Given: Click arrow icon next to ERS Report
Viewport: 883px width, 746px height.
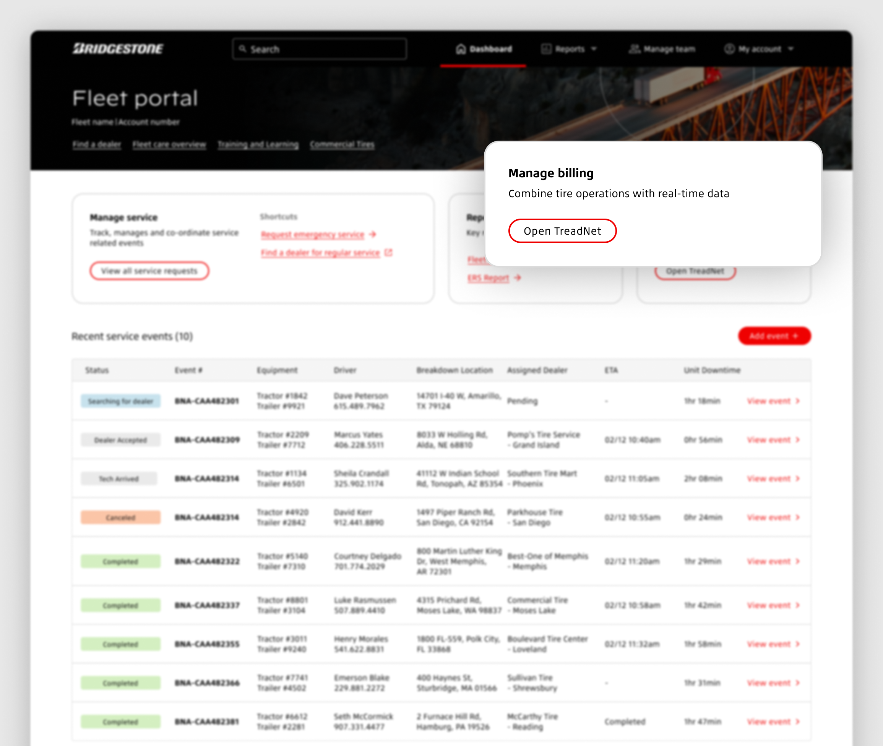Looking at the screenshot, I should 518,278.
